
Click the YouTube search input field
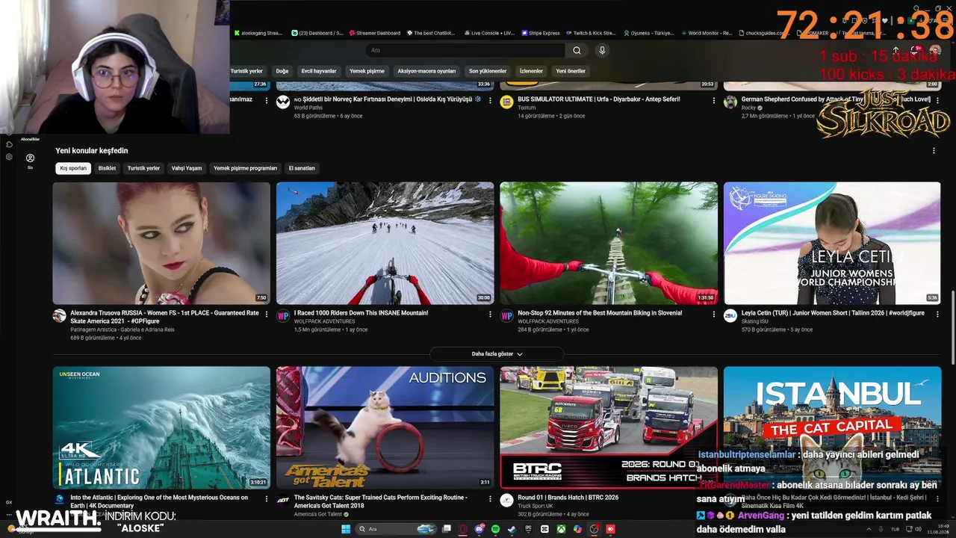[x=465, y=50]
